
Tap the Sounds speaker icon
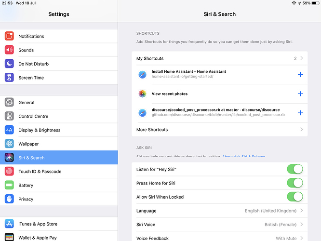click(x=9, y=50)
